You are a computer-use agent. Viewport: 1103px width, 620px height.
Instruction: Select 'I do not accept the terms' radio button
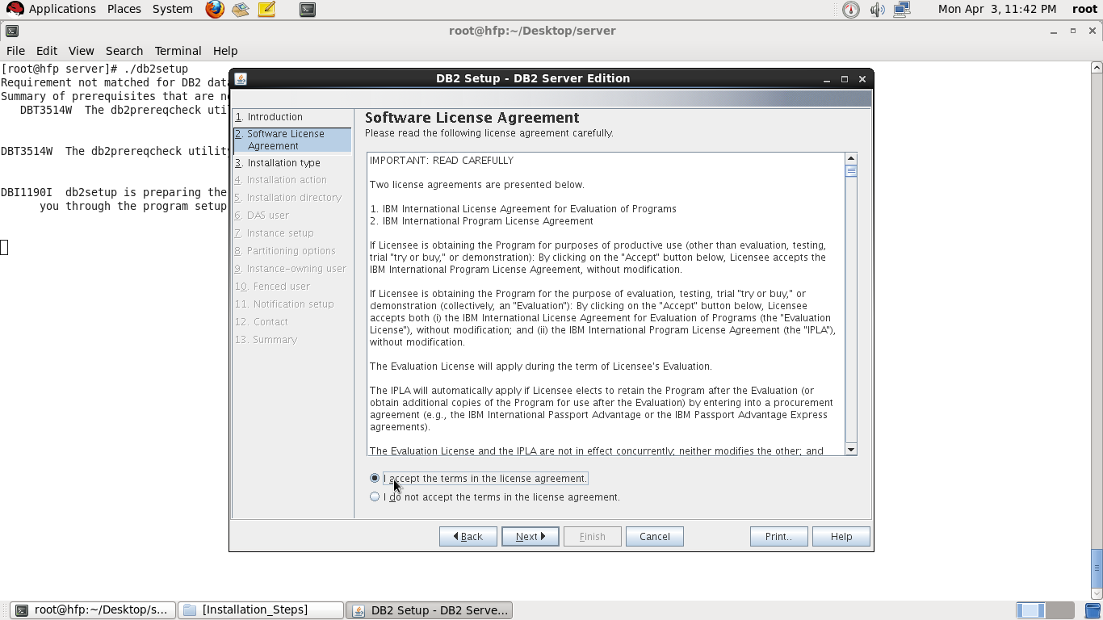[374, 496]
